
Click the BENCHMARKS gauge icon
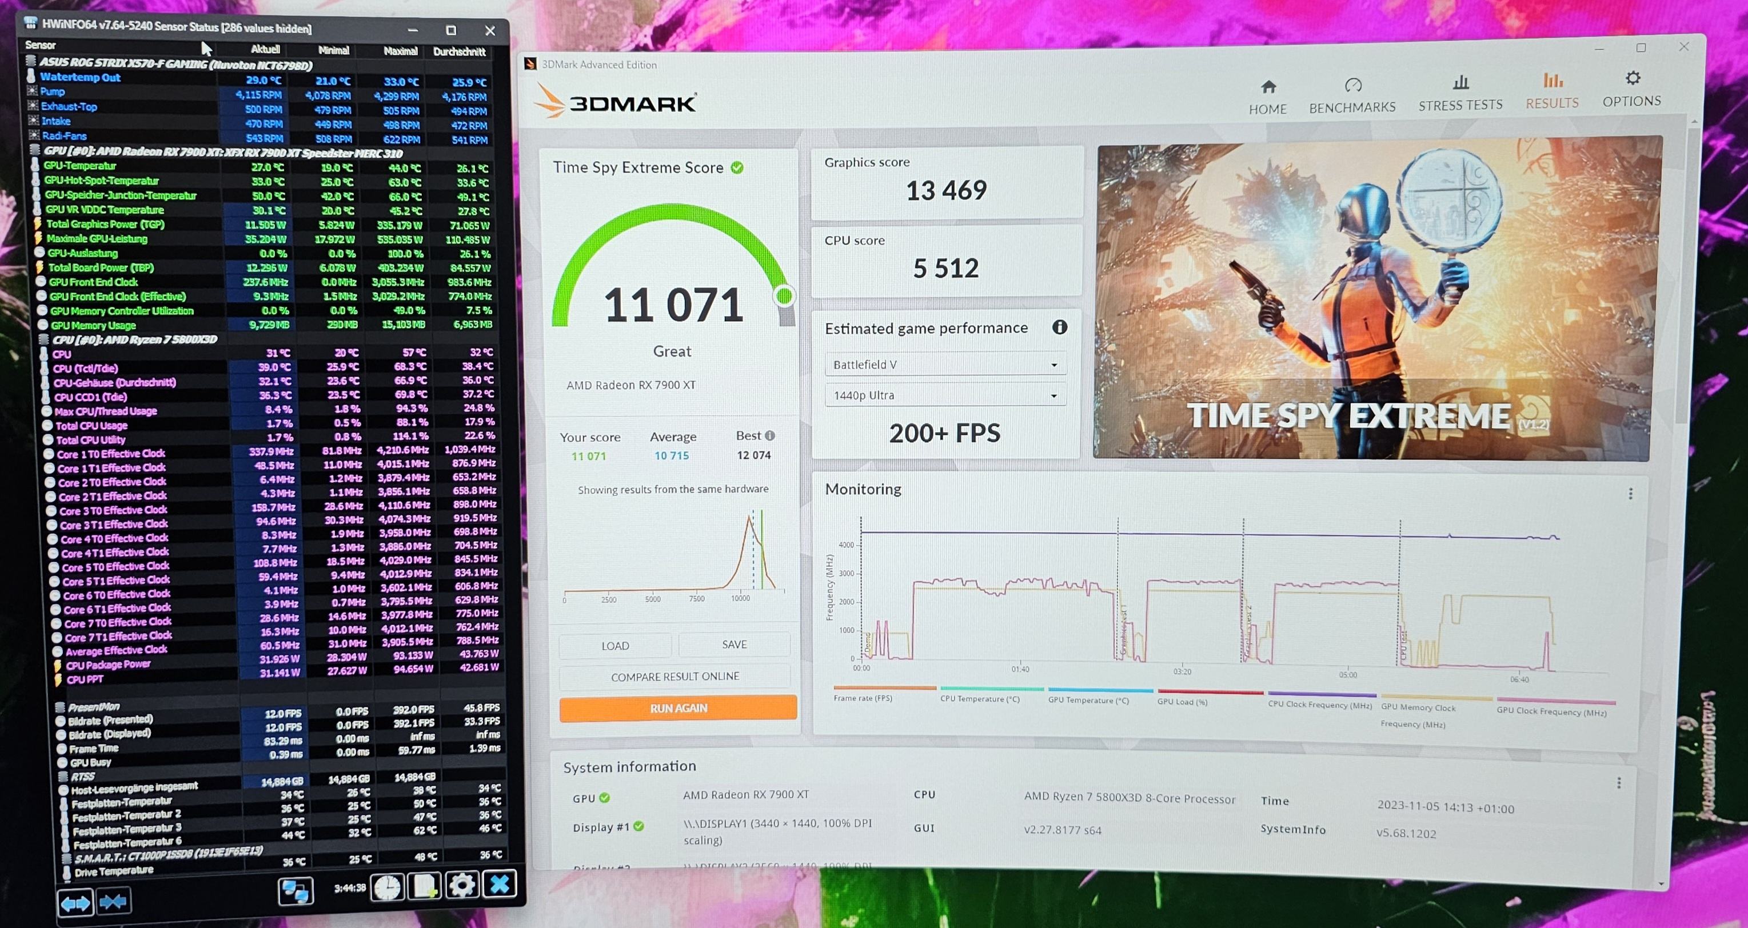(x=1353, y=85)
